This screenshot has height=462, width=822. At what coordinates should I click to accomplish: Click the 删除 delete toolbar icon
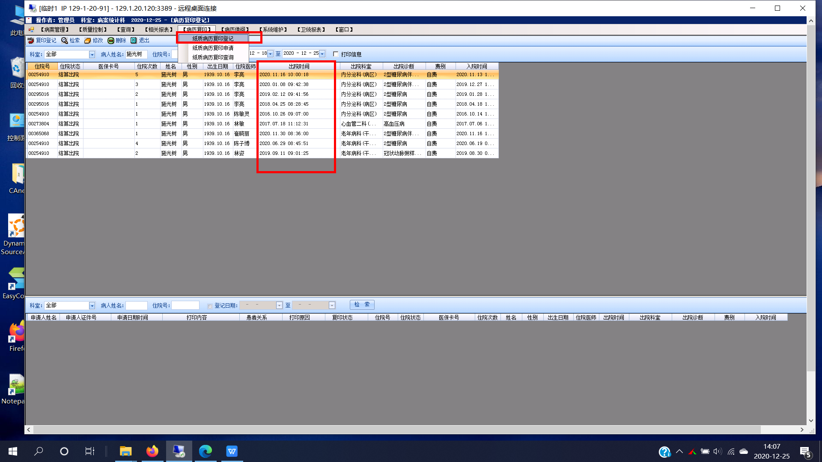point(111,40)
